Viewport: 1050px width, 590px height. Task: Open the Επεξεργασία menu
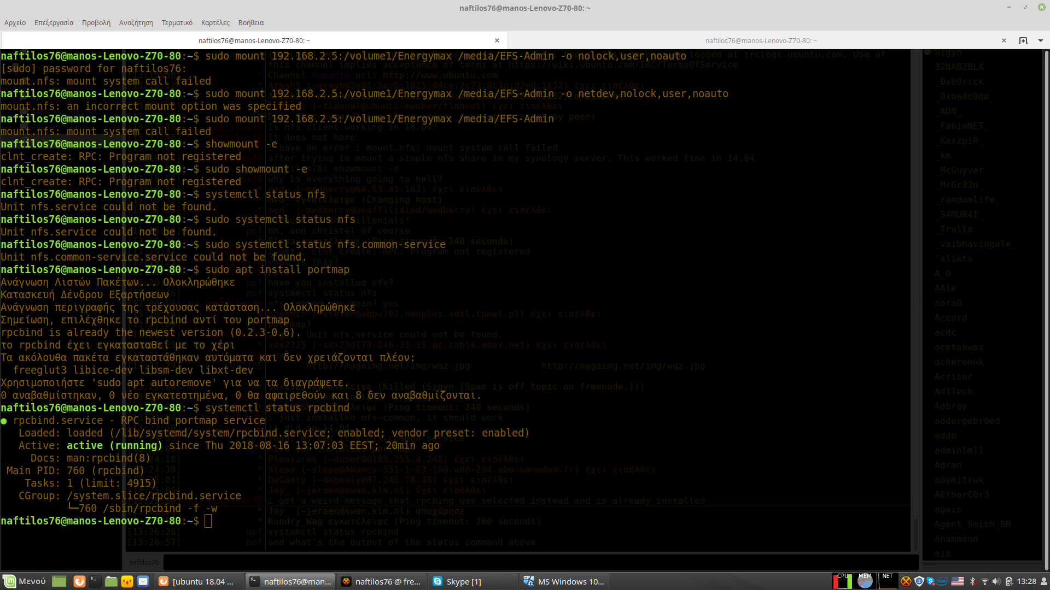(x=54, y=22)
